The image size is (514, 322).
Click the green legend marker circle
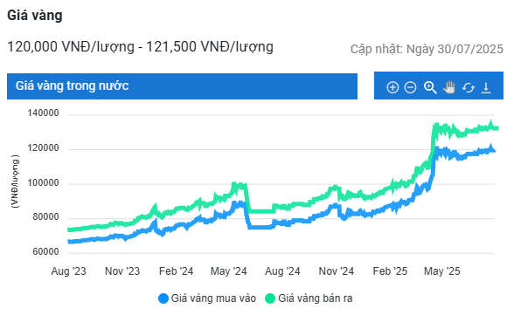tap(270, 298)
